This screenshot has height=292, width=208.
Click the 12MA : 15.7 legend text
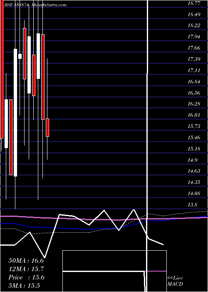[x=26, y=269]
